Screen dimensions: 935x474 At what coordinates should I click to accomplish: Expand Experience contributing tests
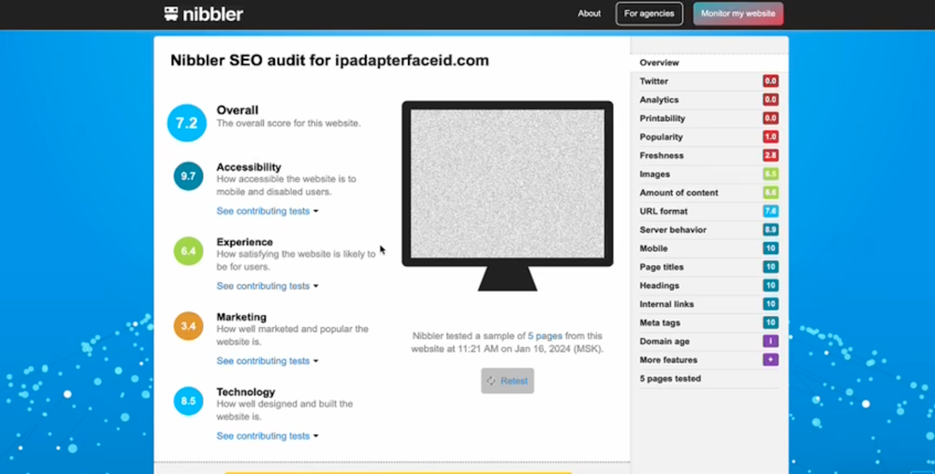(x=267, y=286)
